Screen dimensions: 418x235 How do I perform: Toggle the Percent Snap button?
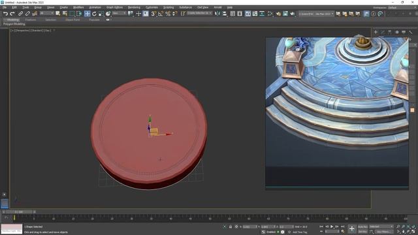click(168, 14)
